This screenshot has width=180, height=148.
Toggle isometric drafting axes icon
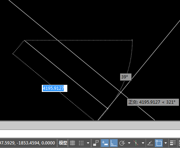[x=136, y=143]
